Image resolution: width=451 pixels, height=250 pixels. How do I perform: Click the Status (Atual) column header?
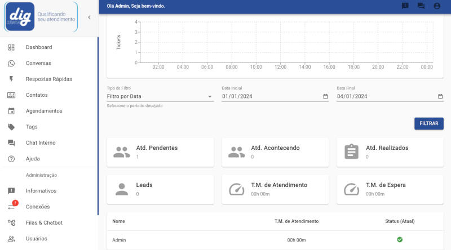pyautogui.click(x=400, y=221)
